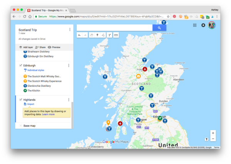Open the account profile avatar
231x164 pixels.
click(212, 25)
